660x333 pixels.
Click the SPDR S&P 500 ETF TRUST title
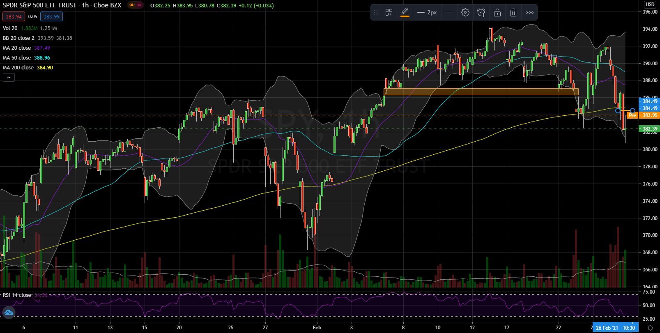click(39, 5)
